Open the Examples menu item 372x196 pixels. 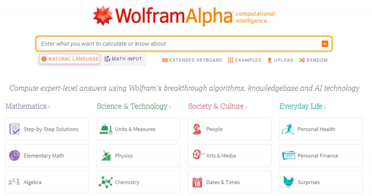[x=244, y=60]
